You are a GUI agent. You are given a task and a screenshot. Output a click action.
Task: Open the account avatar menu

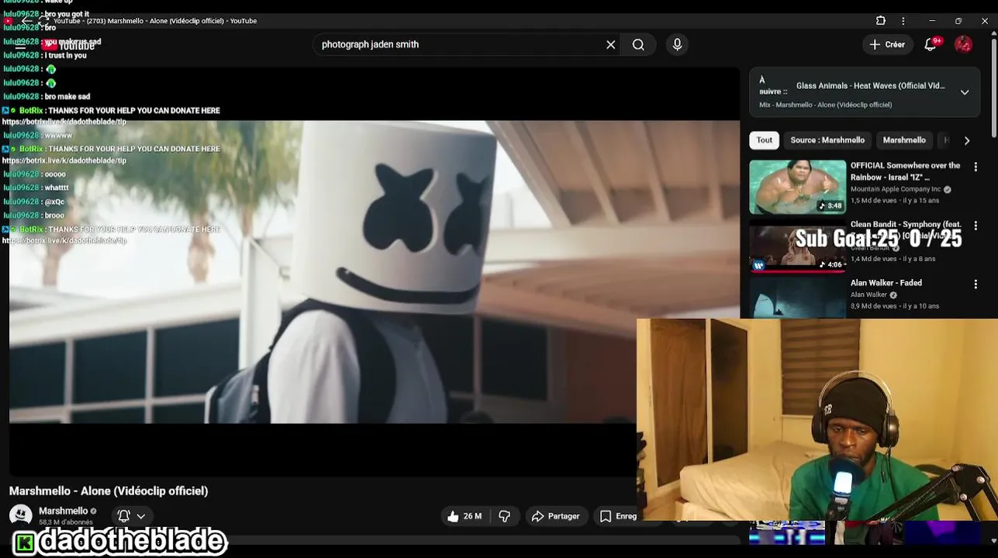pyautogui.click(x=963, y=45)
